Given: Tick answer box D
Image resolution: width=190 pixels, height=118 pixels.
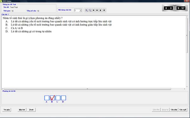Looking at the screenshot, I should click(x=64, y=98).
